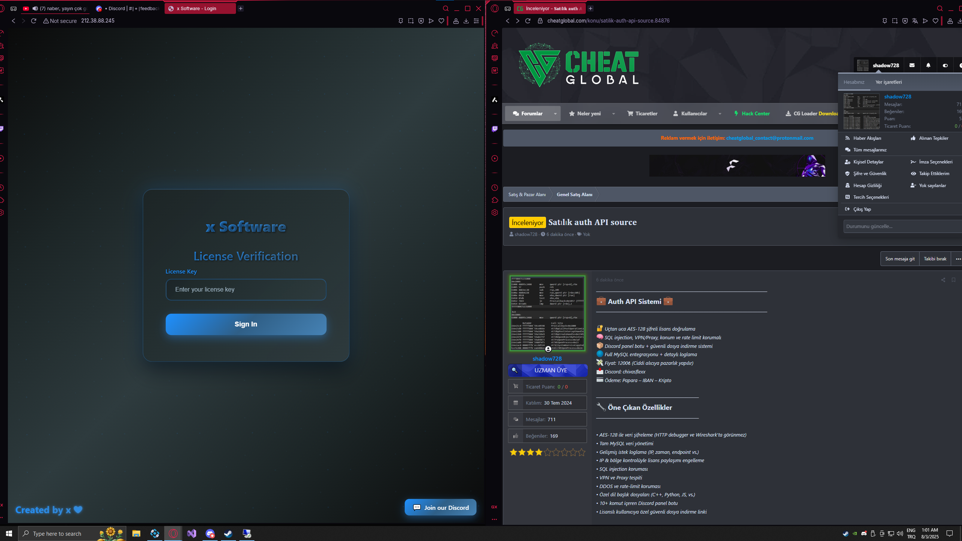Open CheatGlobal notifications bell
The height and width of the screenshot is (541, 962).
click(x=929, y=65)
